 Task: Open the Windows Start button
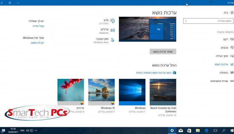tap(232, 131)
